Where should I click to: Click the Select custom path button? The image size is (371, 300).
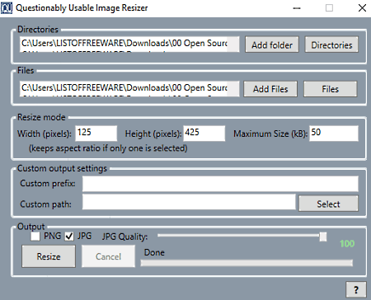pyautogui.click(x=328, y=204)
